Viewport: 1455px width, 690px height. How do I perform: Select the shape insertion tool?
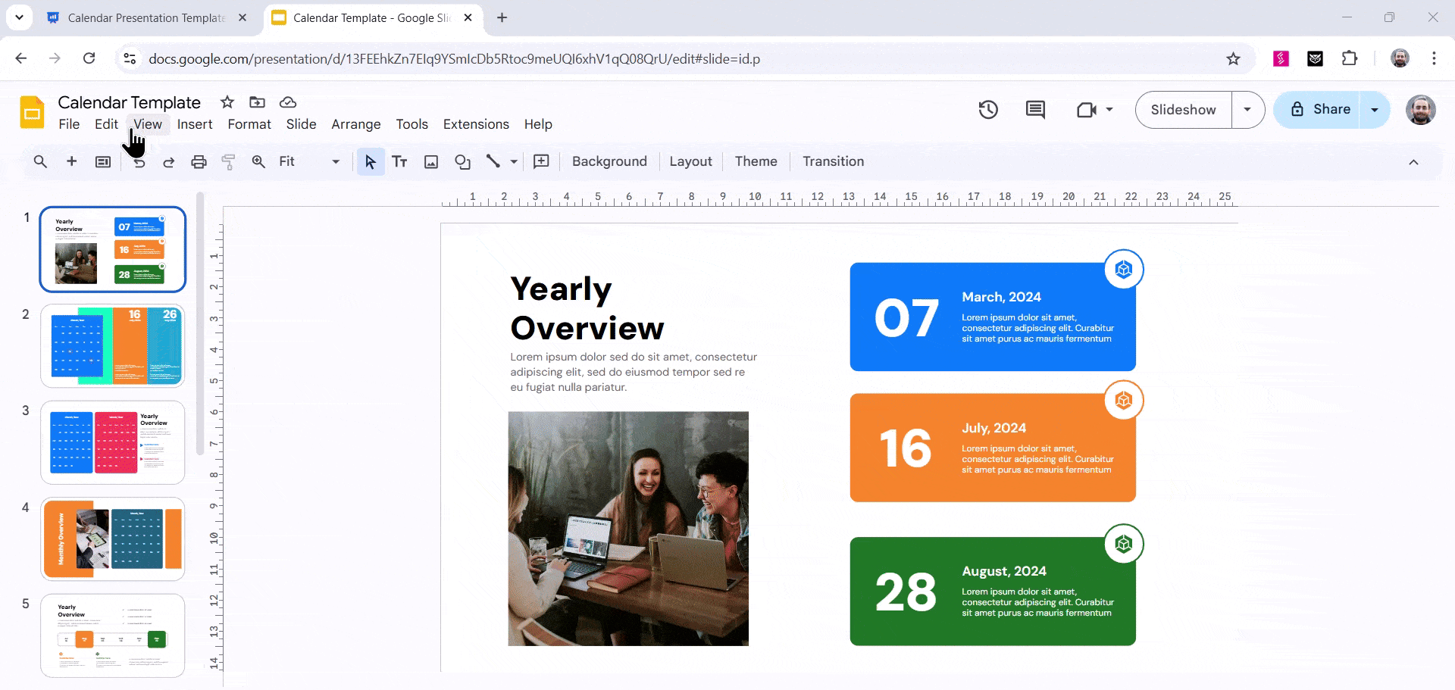(462, 161)
